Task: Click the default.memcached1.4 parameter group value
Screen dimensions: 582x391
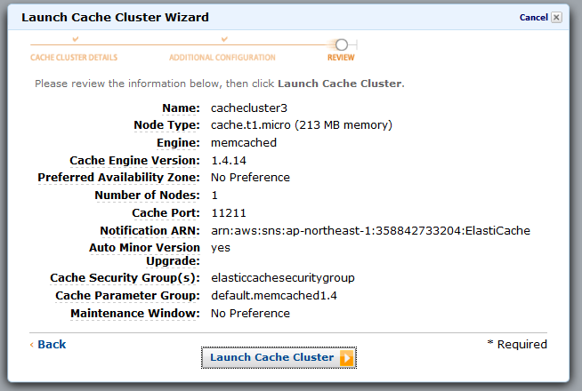Action: 274,295
